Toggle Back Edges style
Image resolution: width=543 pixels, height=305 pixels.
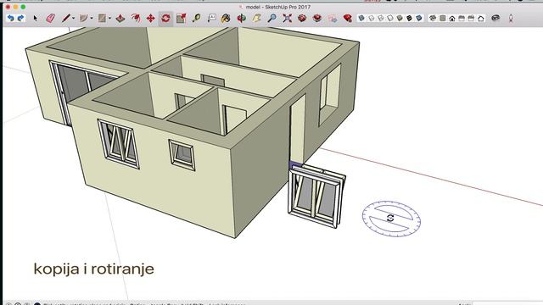coord(372,18)
